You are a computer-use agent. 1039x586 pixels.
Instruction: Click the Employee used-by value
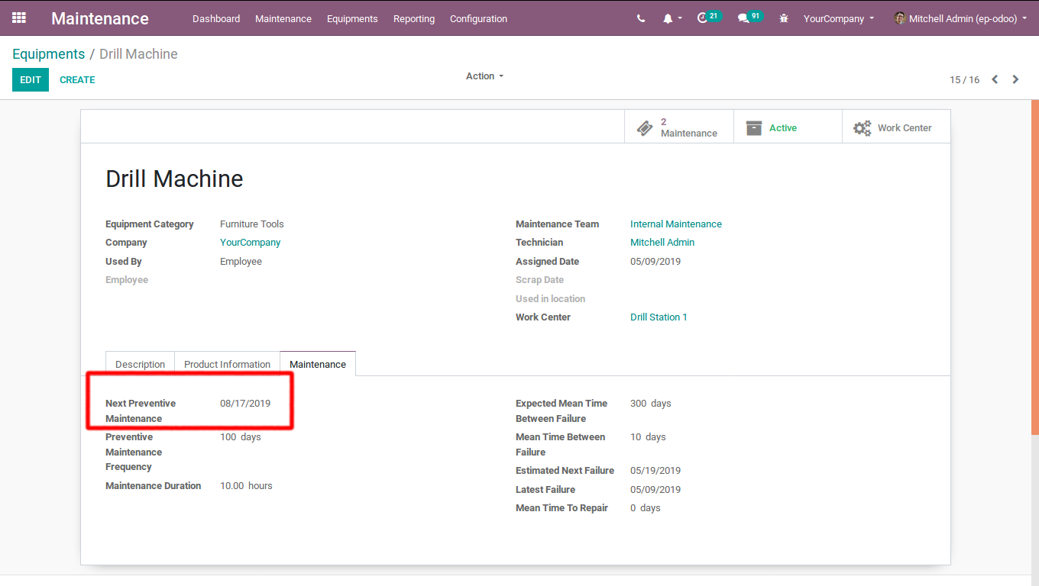(241, 262)
